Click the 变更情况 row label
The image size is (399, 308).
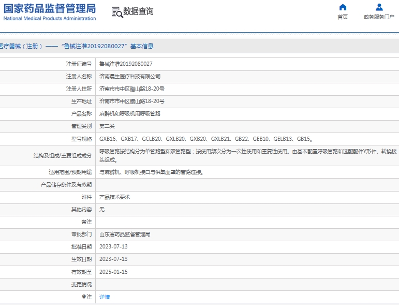81,284
